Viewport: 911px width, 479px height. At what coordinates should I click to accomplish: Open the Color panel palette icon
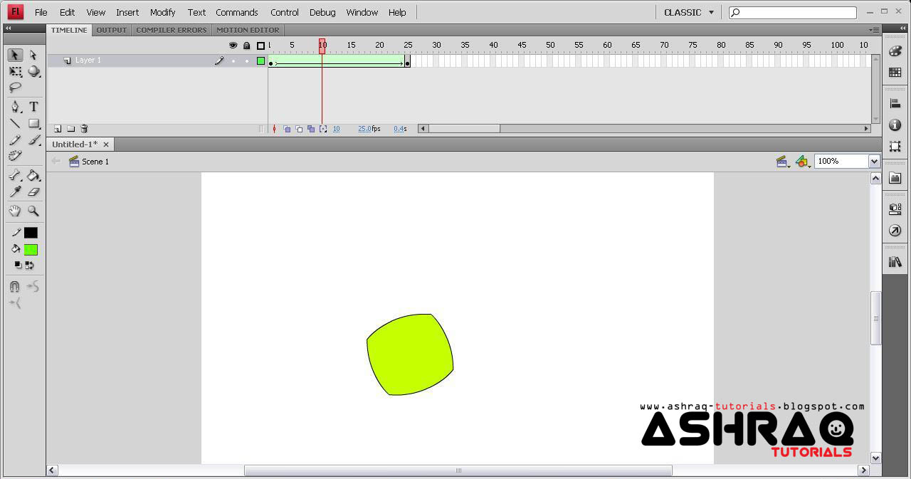(895, 51)
